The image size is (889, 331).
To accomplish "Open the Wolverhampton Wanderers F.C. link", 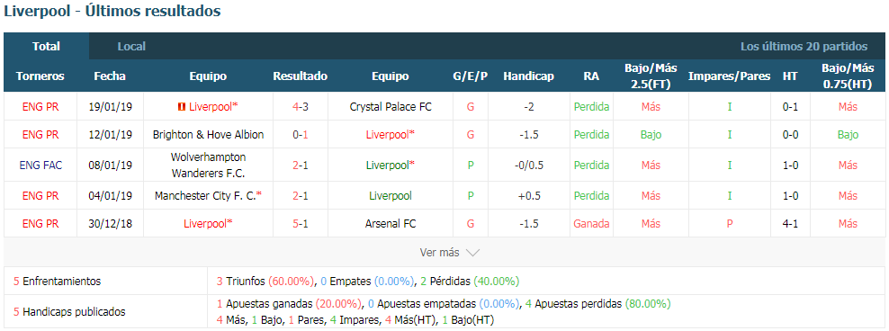I will [208, 165].
